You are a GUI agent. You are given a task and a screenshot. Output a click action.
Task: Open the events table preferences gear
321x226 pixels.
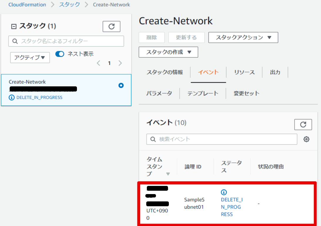pyautogui.click(x=306, y=139)
